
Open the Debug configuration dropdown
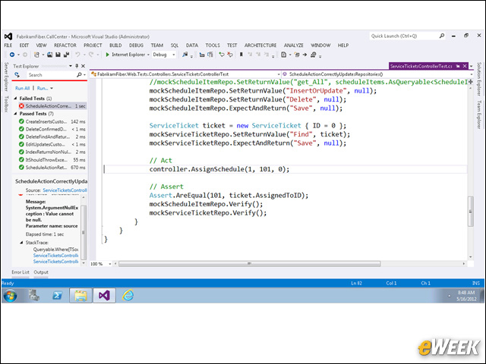tap(174, 55)
